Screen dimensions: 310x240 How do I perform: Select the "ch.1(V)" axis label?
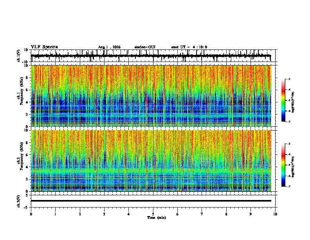(x=19, y=56)
